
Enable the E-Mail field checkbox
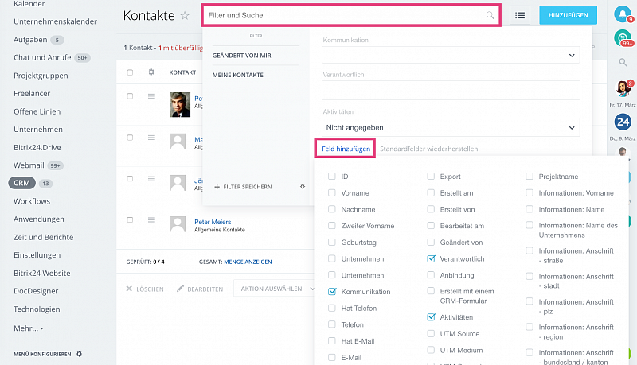tap(332, 358)
